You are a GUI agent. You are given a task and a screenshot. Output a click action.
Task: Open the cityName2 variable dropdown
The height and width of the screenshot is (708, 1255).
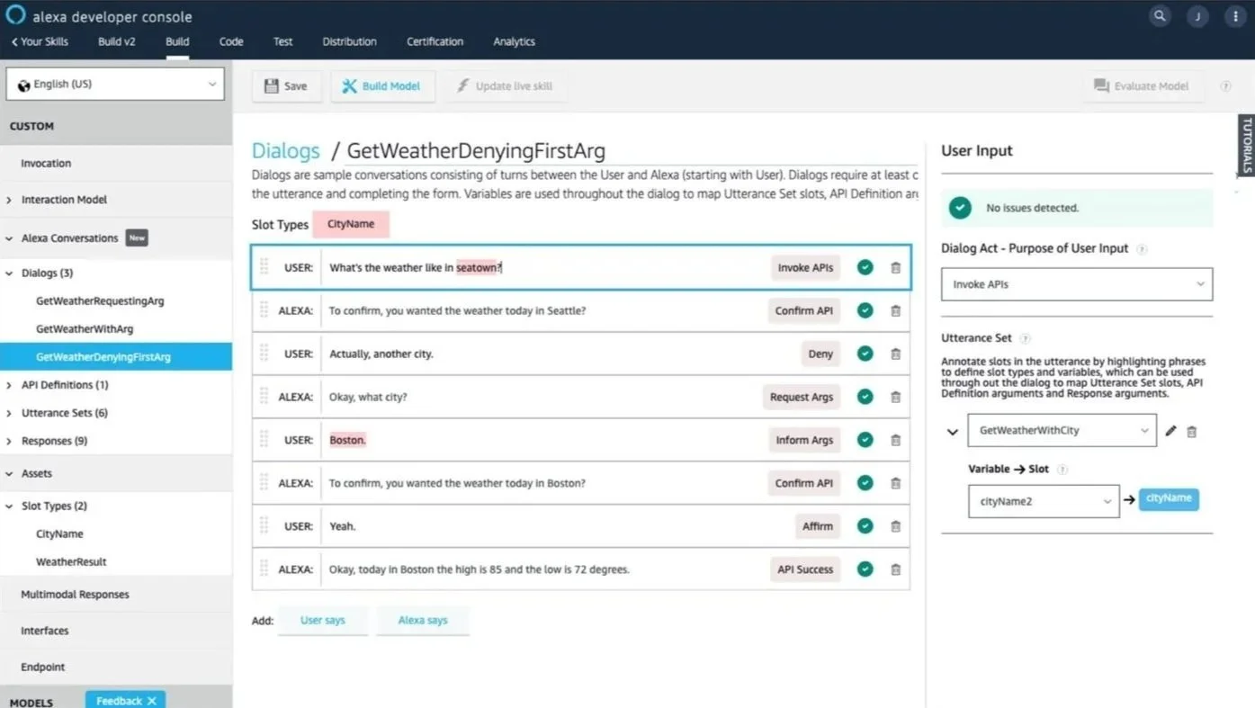(1044, 501)
